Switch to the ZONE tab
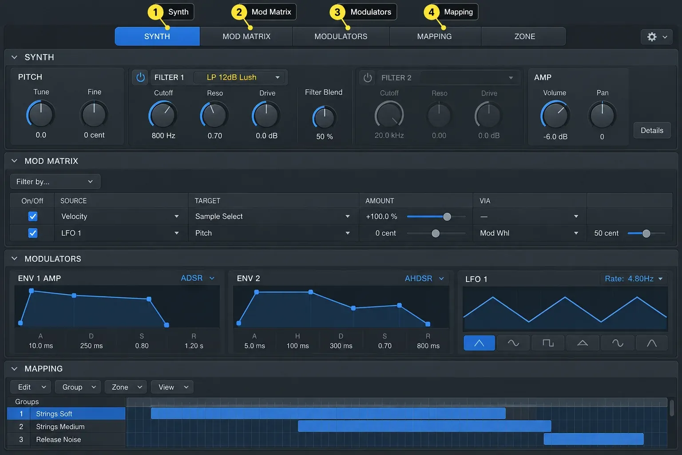 (524, 36)
